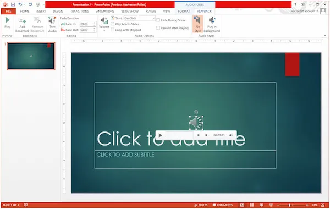Image resolution: width=330 pixels, height=209 pixels.
Task: Open the TRANSITIONS tab
Action: pyautogui.click(x=80, y=12)
